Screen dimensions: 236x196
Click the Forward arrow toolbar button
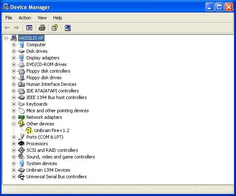click(16, 28)
